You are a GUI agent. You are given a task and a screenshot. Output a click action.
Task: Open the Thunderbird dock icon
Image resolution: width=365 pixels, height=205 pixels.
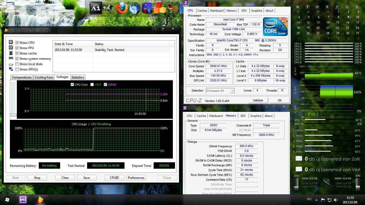click(134, 8)
